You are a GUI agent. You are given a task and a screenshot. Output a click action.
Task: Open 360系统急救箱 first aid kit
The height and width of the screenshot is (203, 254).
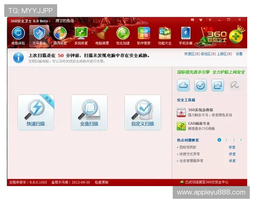tap(204, 112)
